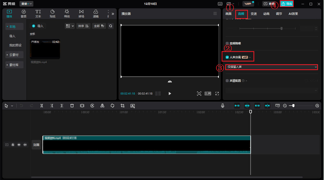The width and height of the screenshot is (324, 180).
Task: Click the 导出 export button
Action: (x=287, y=4)
